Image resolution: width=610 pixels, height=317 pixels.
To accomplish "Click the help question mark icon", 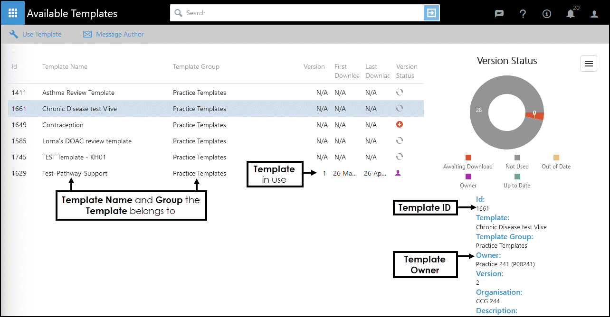I will tap(523, 14).
